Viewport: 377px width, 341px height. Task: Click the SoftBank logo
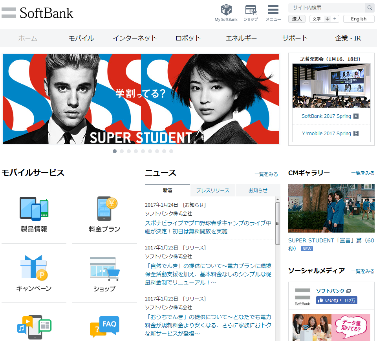[x=37, y=13]
